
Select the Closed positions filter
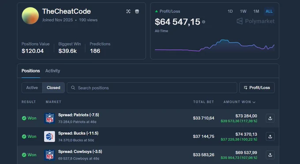53,88
